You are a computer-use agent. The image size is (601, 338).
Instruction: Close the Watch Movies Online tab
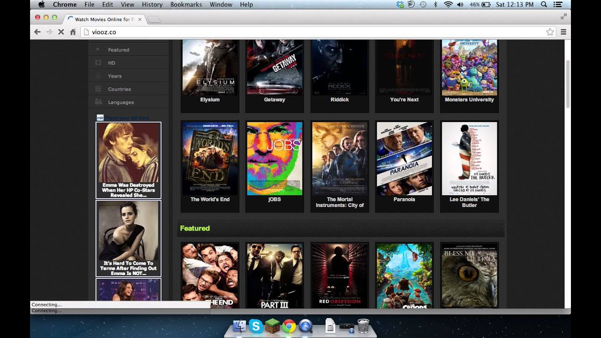pos(140,19)
